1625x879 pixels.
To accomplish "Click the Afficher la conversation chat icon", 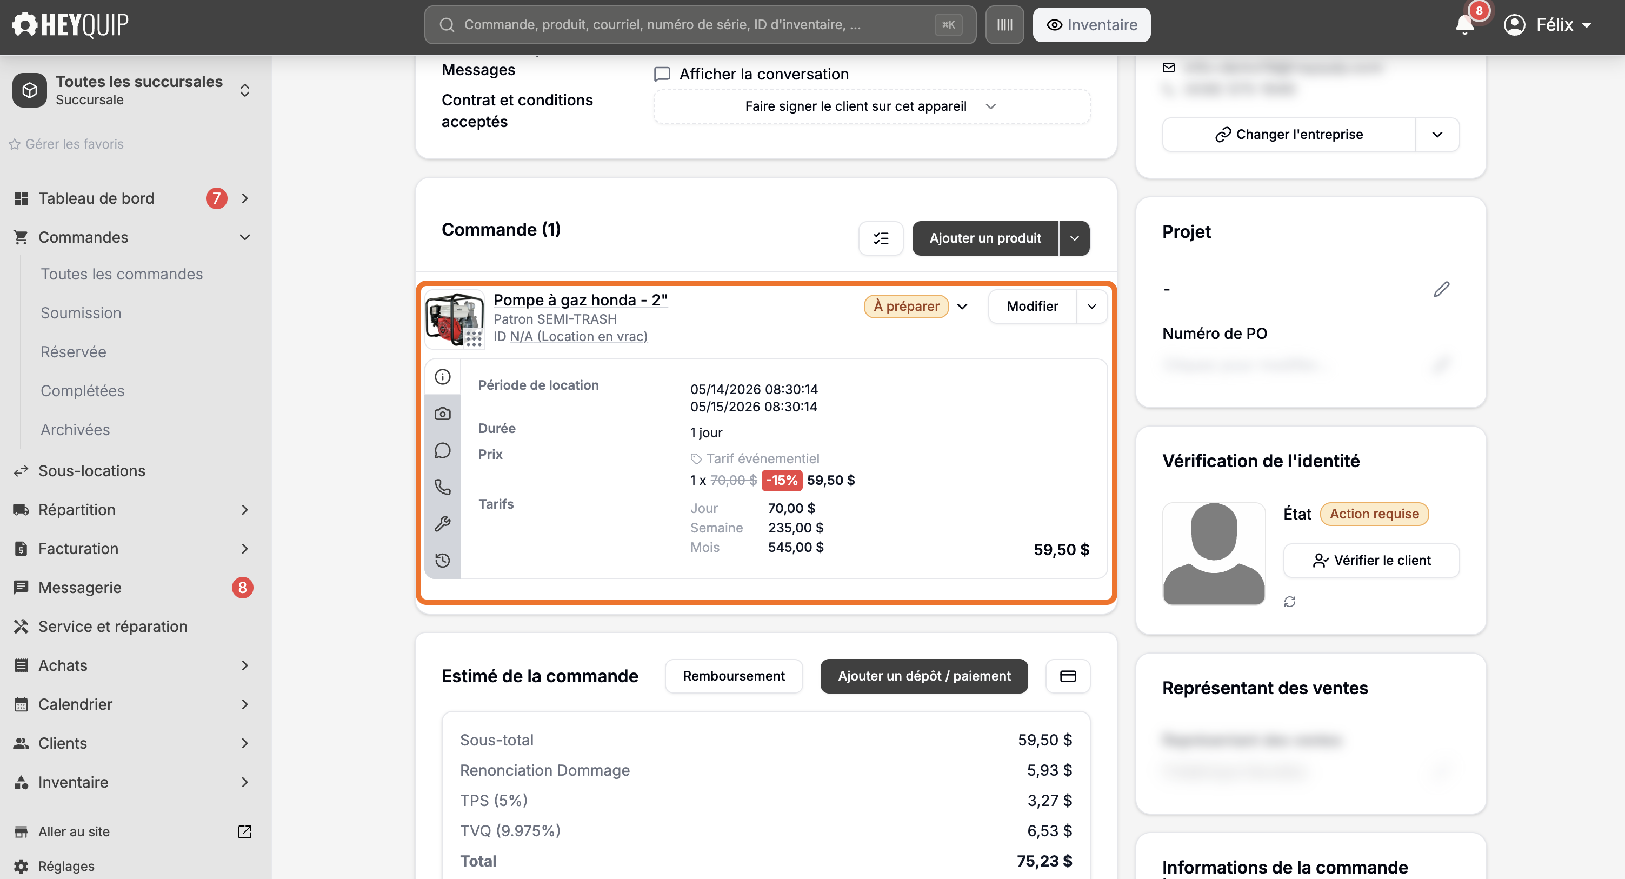I will [x=662, y=75].
